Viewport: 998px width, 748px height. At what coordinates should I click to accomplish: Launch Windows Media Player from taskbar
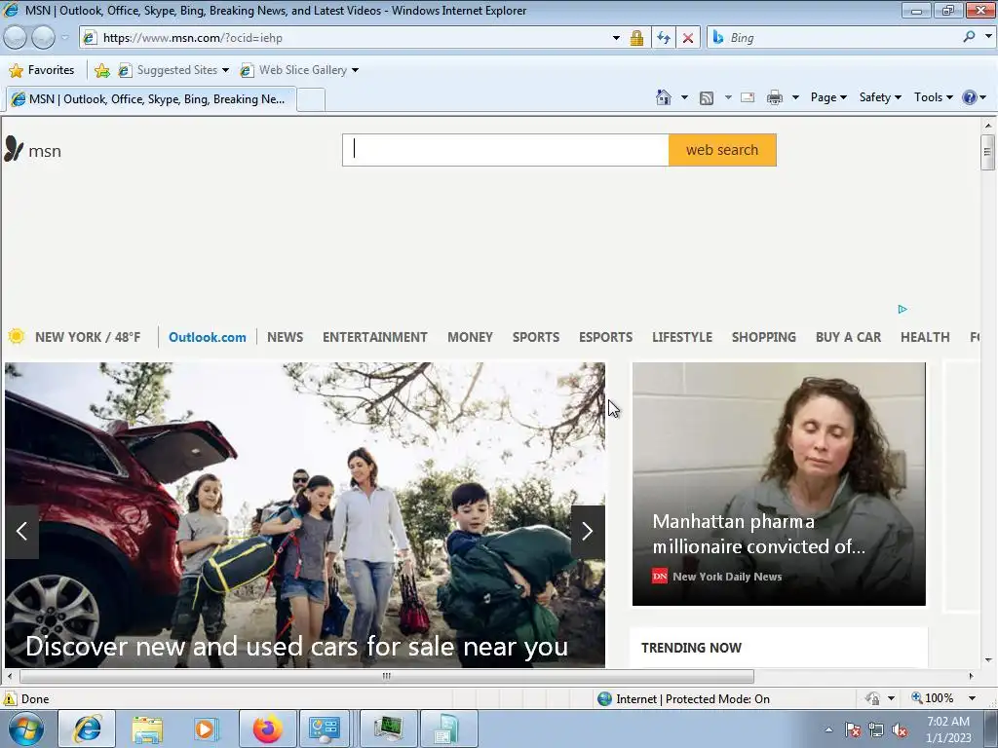pos(206,729)
